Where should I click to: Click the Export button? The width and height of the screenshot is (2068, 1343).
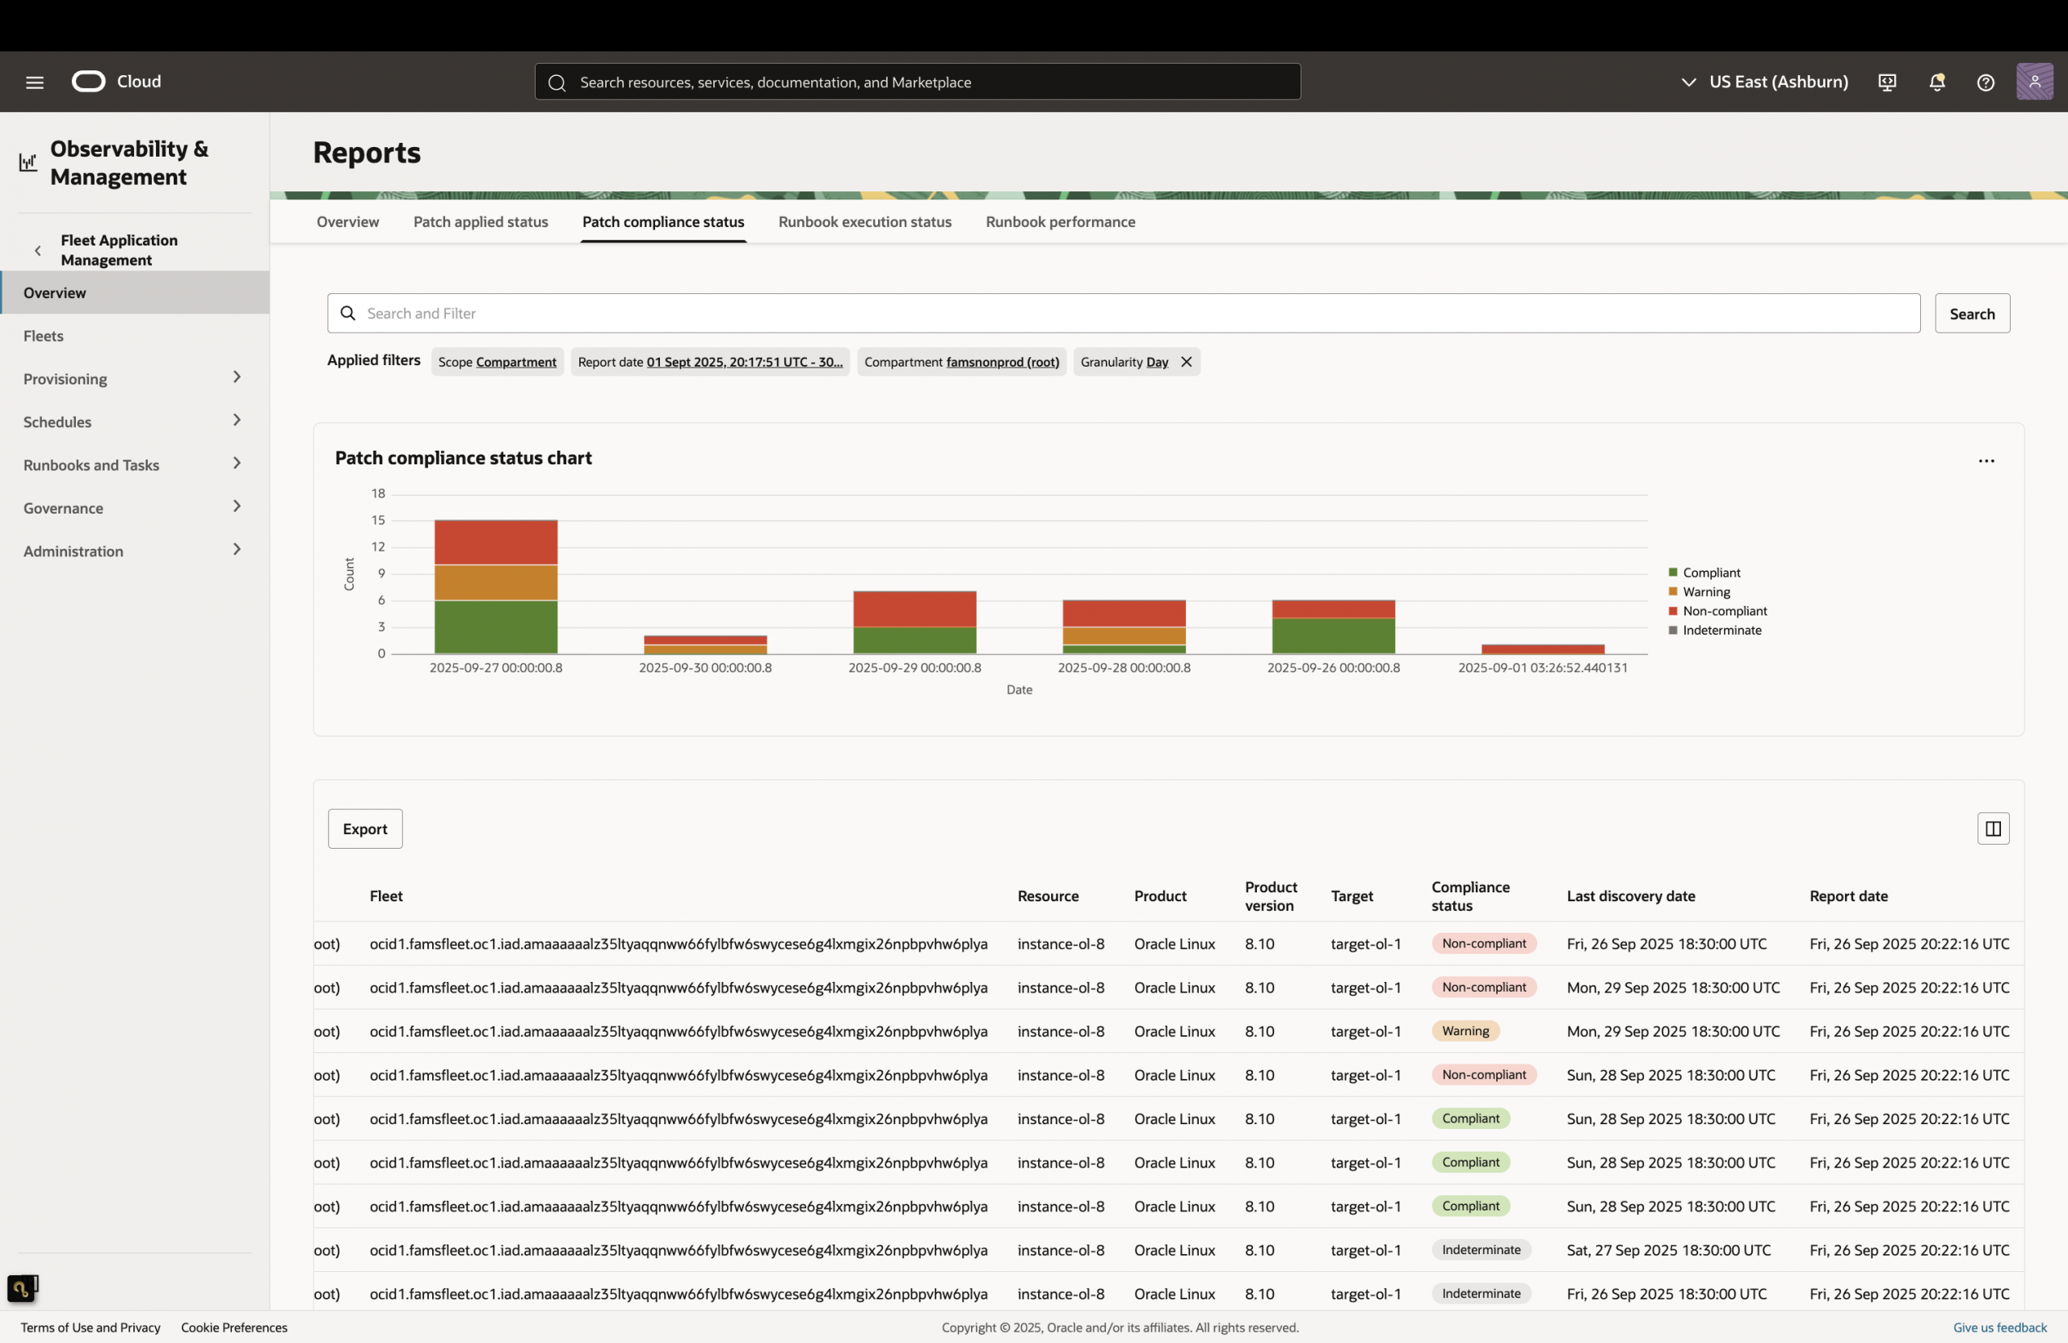(365, 828)
